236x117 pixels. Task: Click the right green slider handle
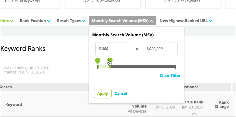tap(110, 61)
